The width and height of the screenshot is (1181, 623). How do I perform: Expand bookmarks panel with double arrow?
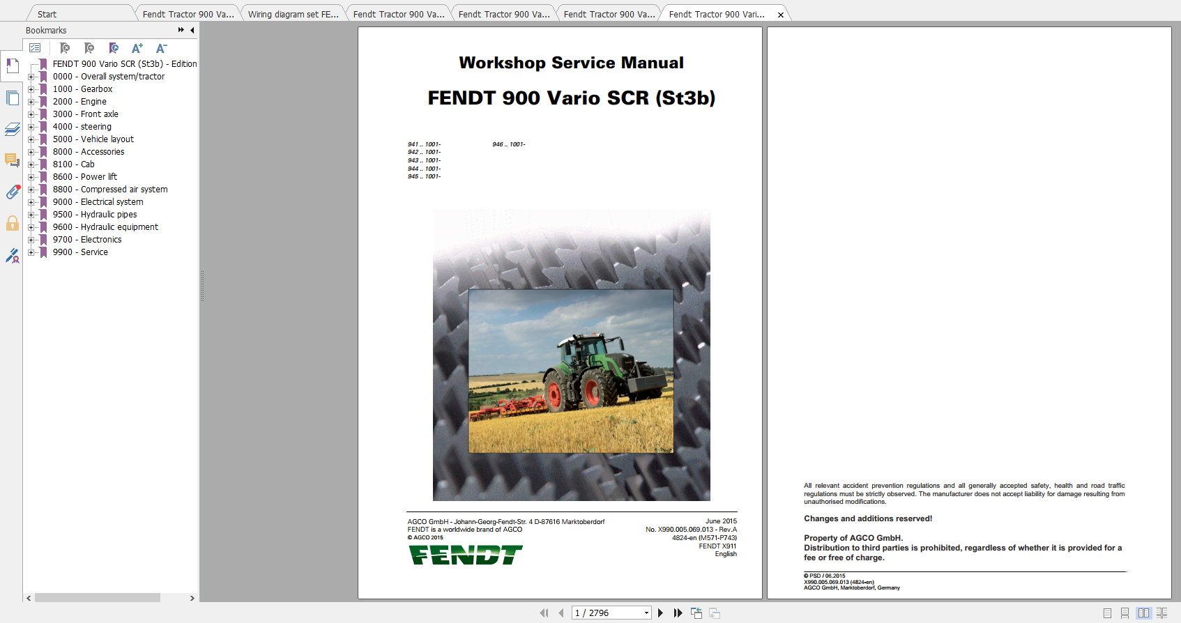point(181,30)
